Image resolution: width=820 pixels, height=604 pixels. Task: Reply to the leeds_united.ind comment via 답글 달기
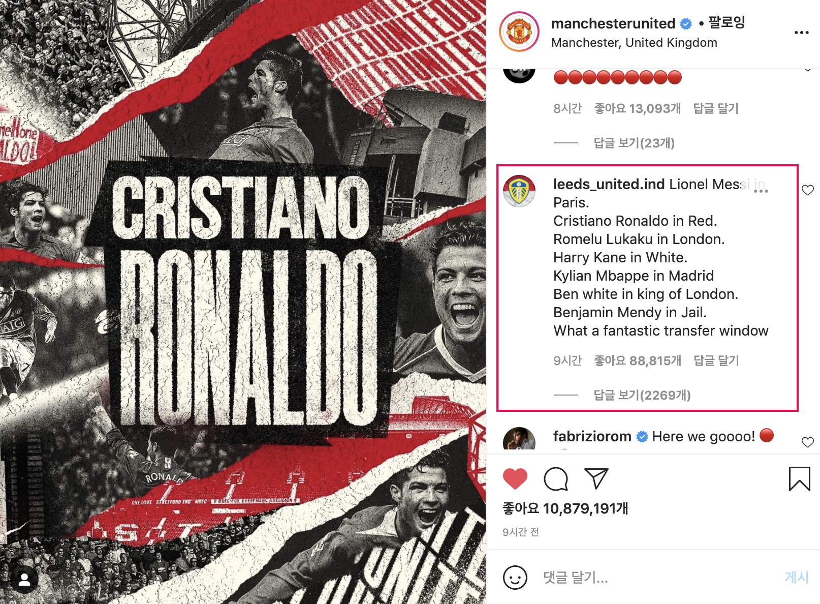tap(716, 360)
